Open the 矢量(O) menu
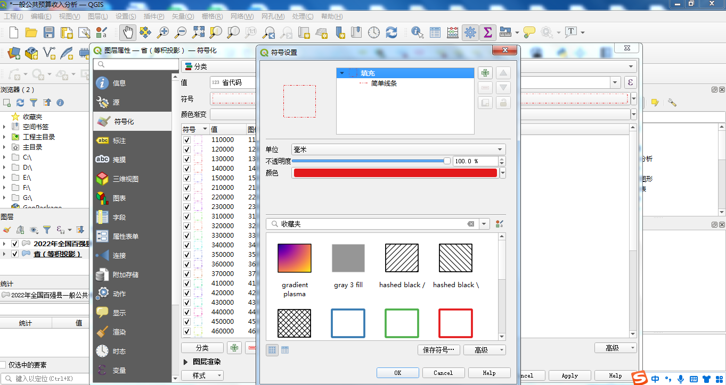The height and width of the screenshot is (385, 726). (183, 16)
